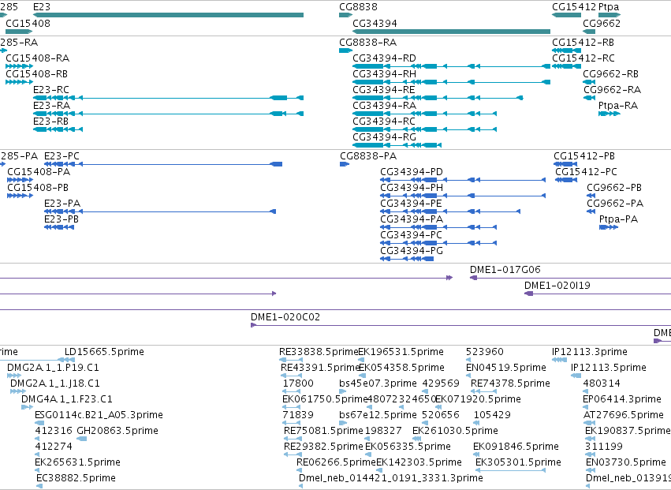This screenshot has height=490, width=671.
Task: Select transcript CG34394-RH
Action: [x=452, y=82]
